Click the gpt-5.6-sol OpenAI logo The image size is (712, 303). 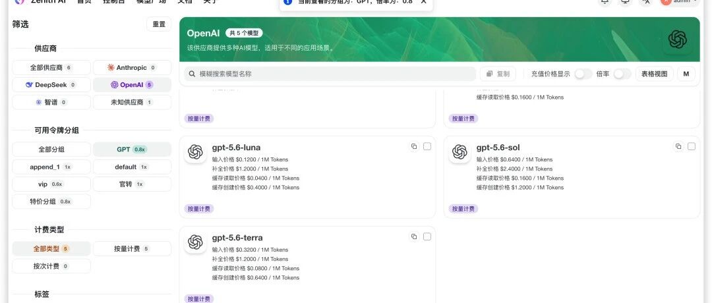(460, 152)
